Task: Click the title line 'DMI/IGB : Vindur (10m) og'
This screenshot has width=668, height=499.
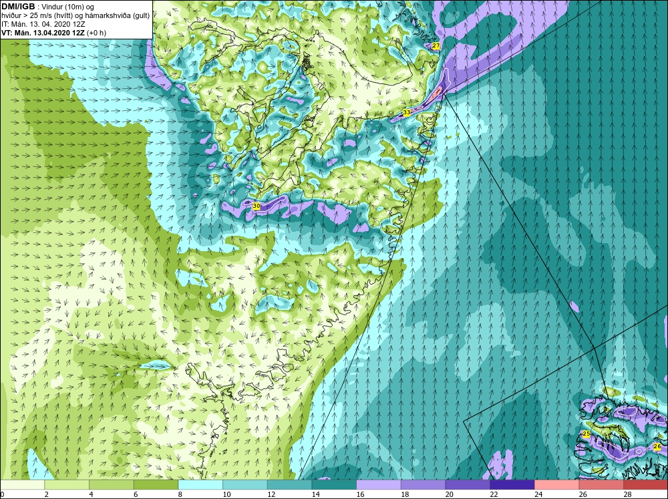Action: [48, 7]
